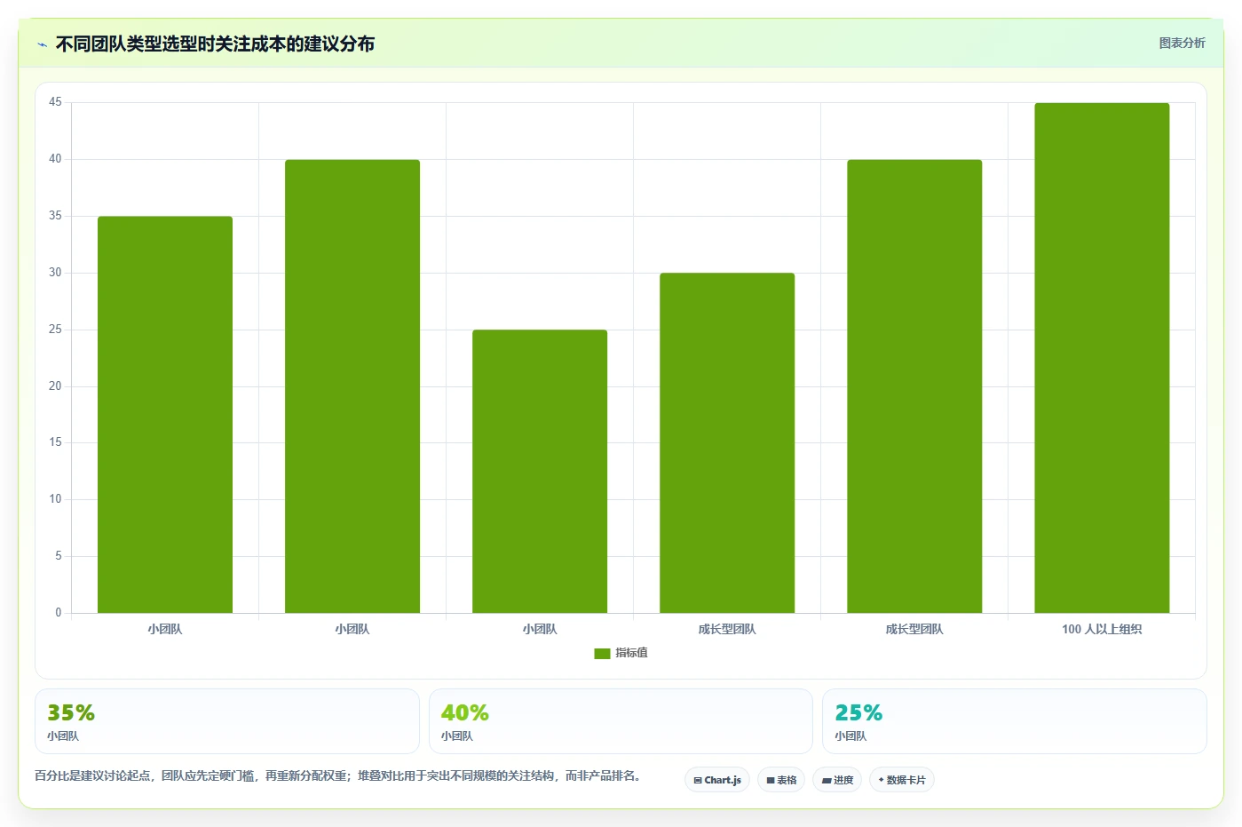Click the 成长型团队 bar with value 30
The width and height of the screenshot is (1242, 827).
[727, 443]
